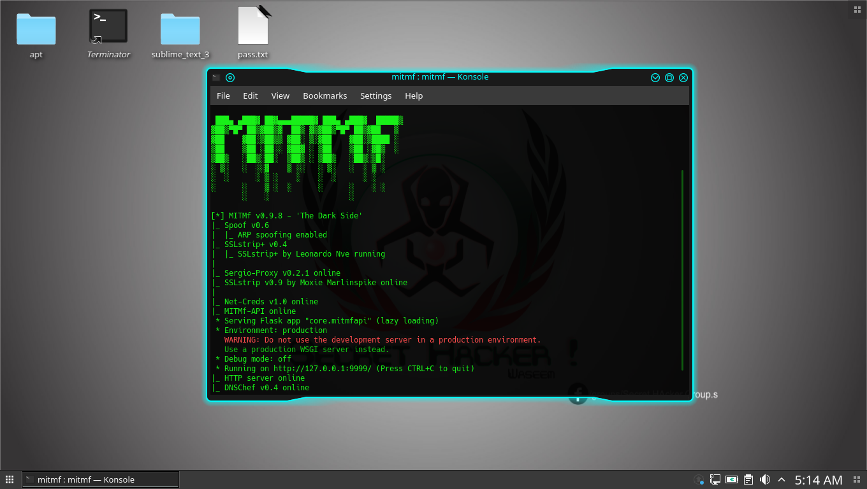Viewport: 867px width, 489px height.
Task: Open the File menu in Konsole
Action: pos(223,96)
